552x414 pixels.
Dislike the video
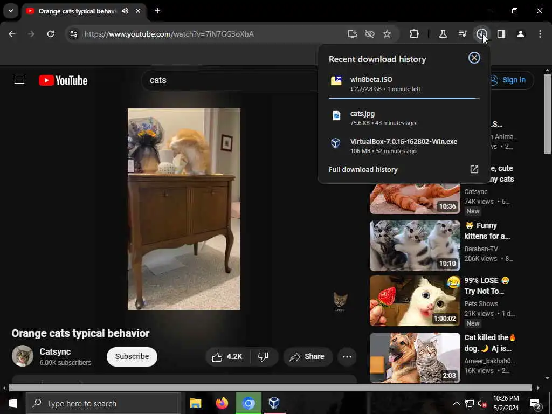pos(263,357)
